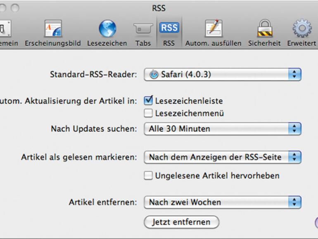Open the Tabs preferences icon
Image resolution: width=318 pixels, height=239 pixels.
point(143,29)
